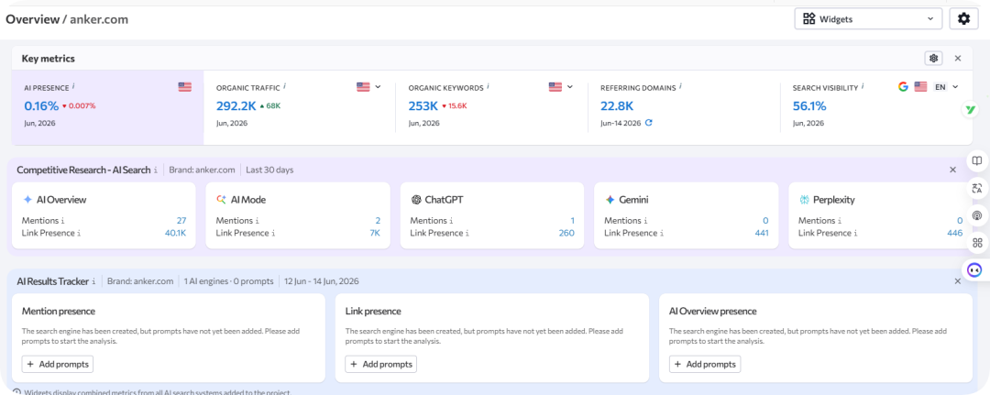Add prompts under Mention presence
Image resolution: width=990 pixels, height=395 pixels.
[x=58, y=364]
